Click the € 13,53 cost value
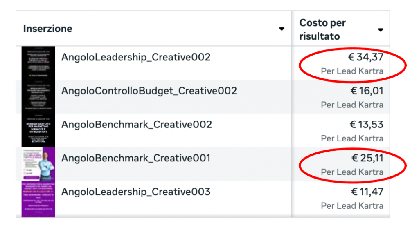Viewport: 419px width, 230px height. [x=367, y=124]
